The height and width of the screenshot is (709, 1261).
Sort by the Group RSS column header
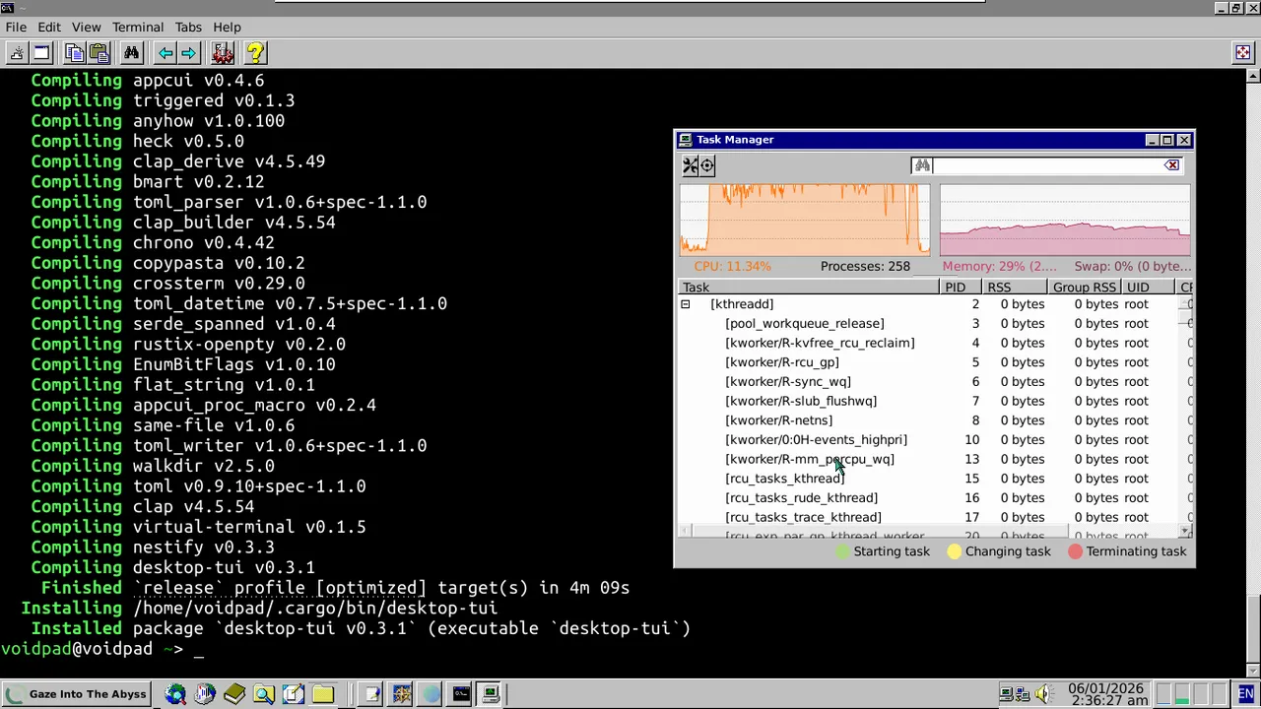point(1084,288)
